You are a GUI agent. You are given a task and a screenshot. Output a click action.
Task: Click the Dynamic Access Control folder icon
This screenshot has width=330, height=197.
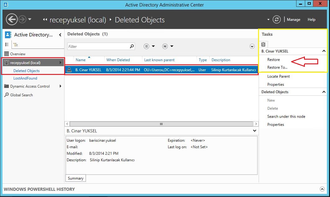[7, 86]
